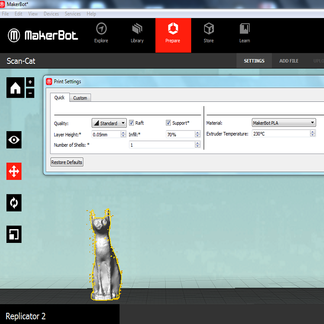
Task: Increase Layer Height with up arrow
Action: 124,133
